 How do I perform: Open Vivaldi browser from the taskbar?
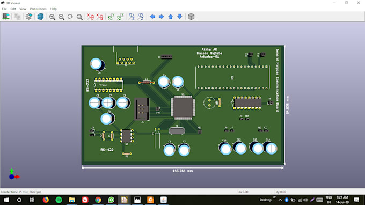[x=85, y=200]
